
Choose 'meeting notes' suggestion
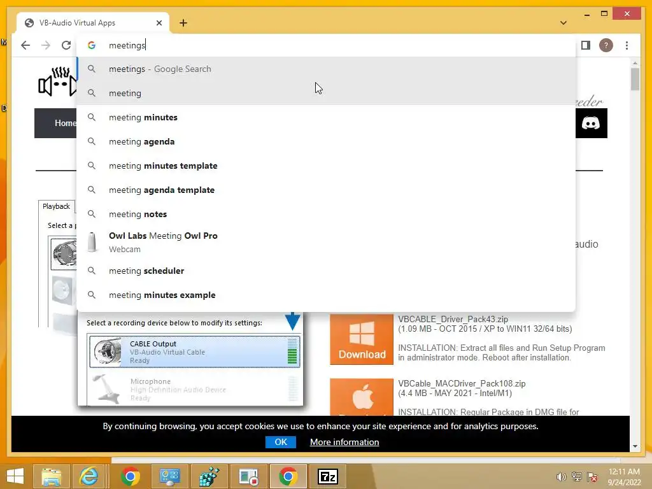point(327,214)
